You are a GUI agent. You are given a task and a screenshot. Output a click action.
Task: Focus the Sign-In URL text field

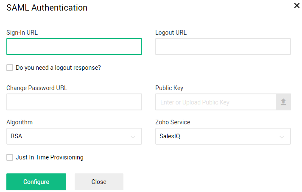74,47
